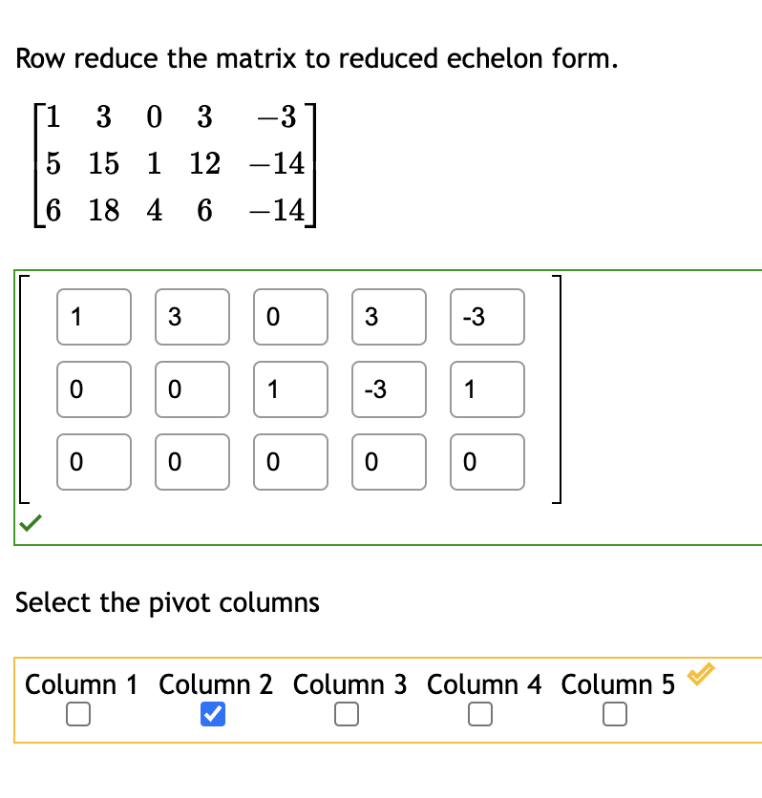Click the cell showing -3 in row one
Screen dimensions: 762x798
tap(487, 317)
